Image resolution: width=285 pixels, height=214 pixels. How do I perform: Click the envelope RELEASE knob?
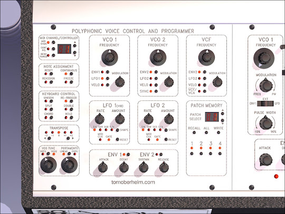(x=164, y=167)
